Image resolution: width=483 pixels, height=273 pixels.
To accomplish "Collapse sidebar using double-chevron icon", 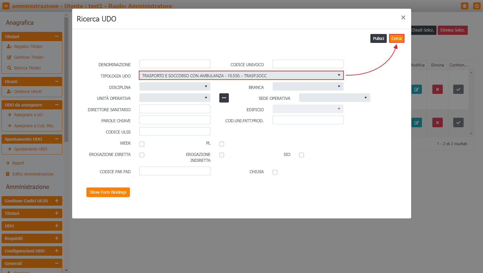I will (6, 6).
